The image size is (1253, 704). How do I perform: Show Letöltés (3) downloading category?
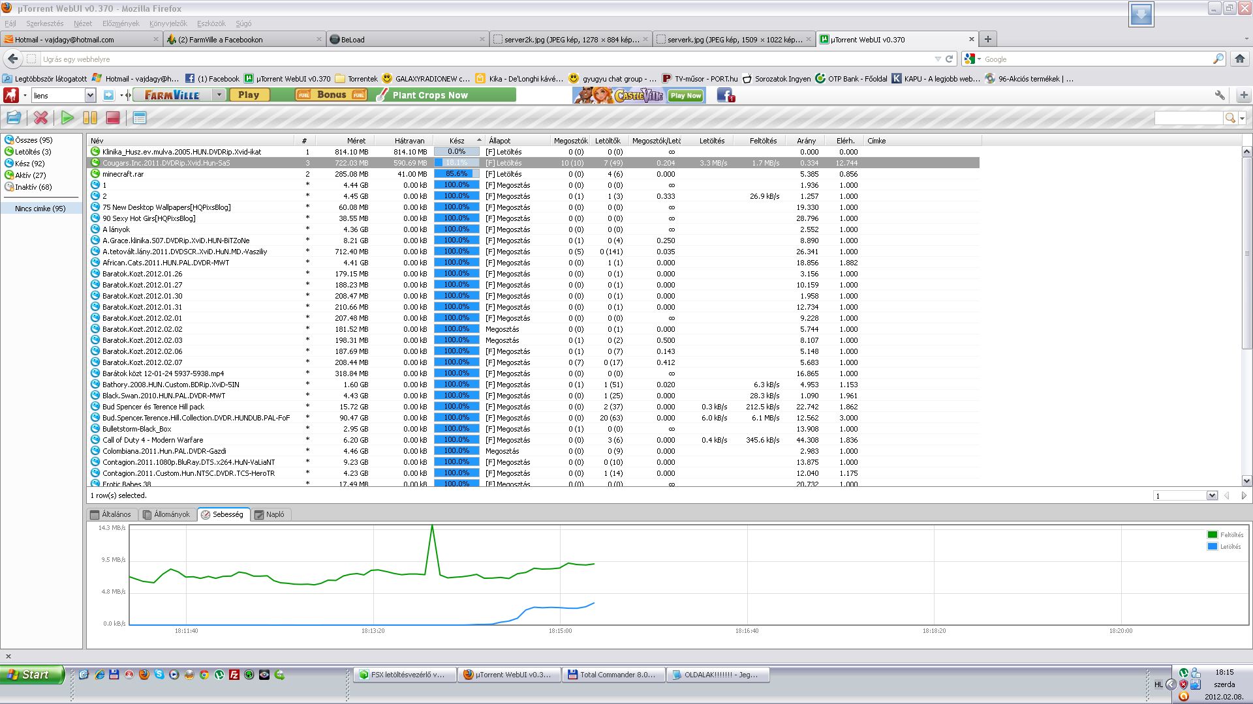[x=33, y=152]
